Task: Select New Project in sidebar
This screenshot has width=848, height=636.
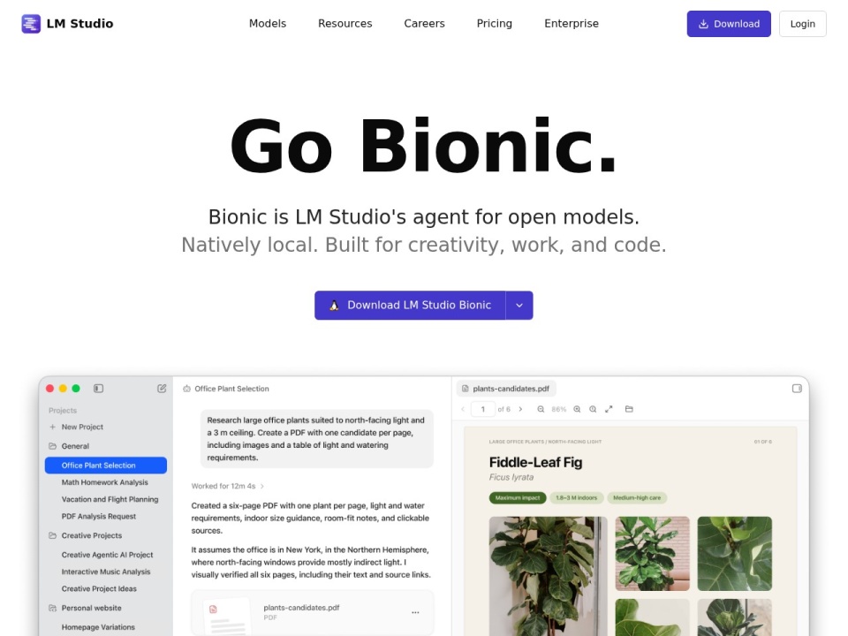Action: pyautogui.click(x=82, y=427)
